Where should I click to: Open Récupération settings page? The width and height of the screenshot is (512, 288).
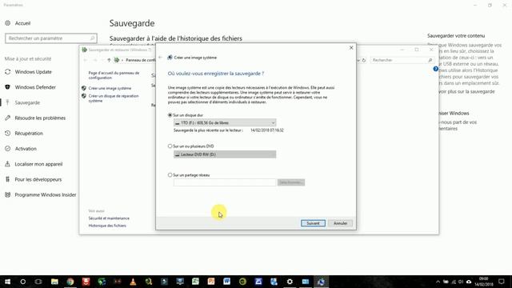pyautogui.click(x=29, y=134)
